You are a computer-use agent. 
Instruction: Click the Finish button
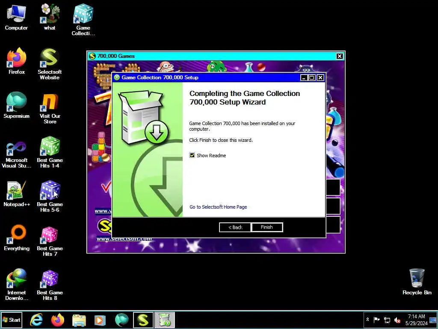pyautogui.click(x=267, y=227)
